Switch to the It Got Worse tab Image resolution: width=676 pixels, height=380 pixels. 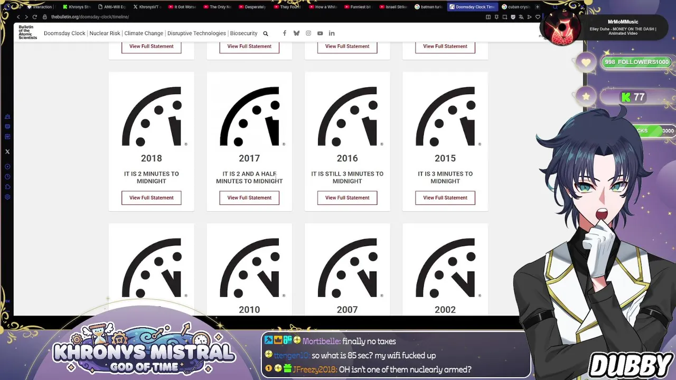(182, 7)
